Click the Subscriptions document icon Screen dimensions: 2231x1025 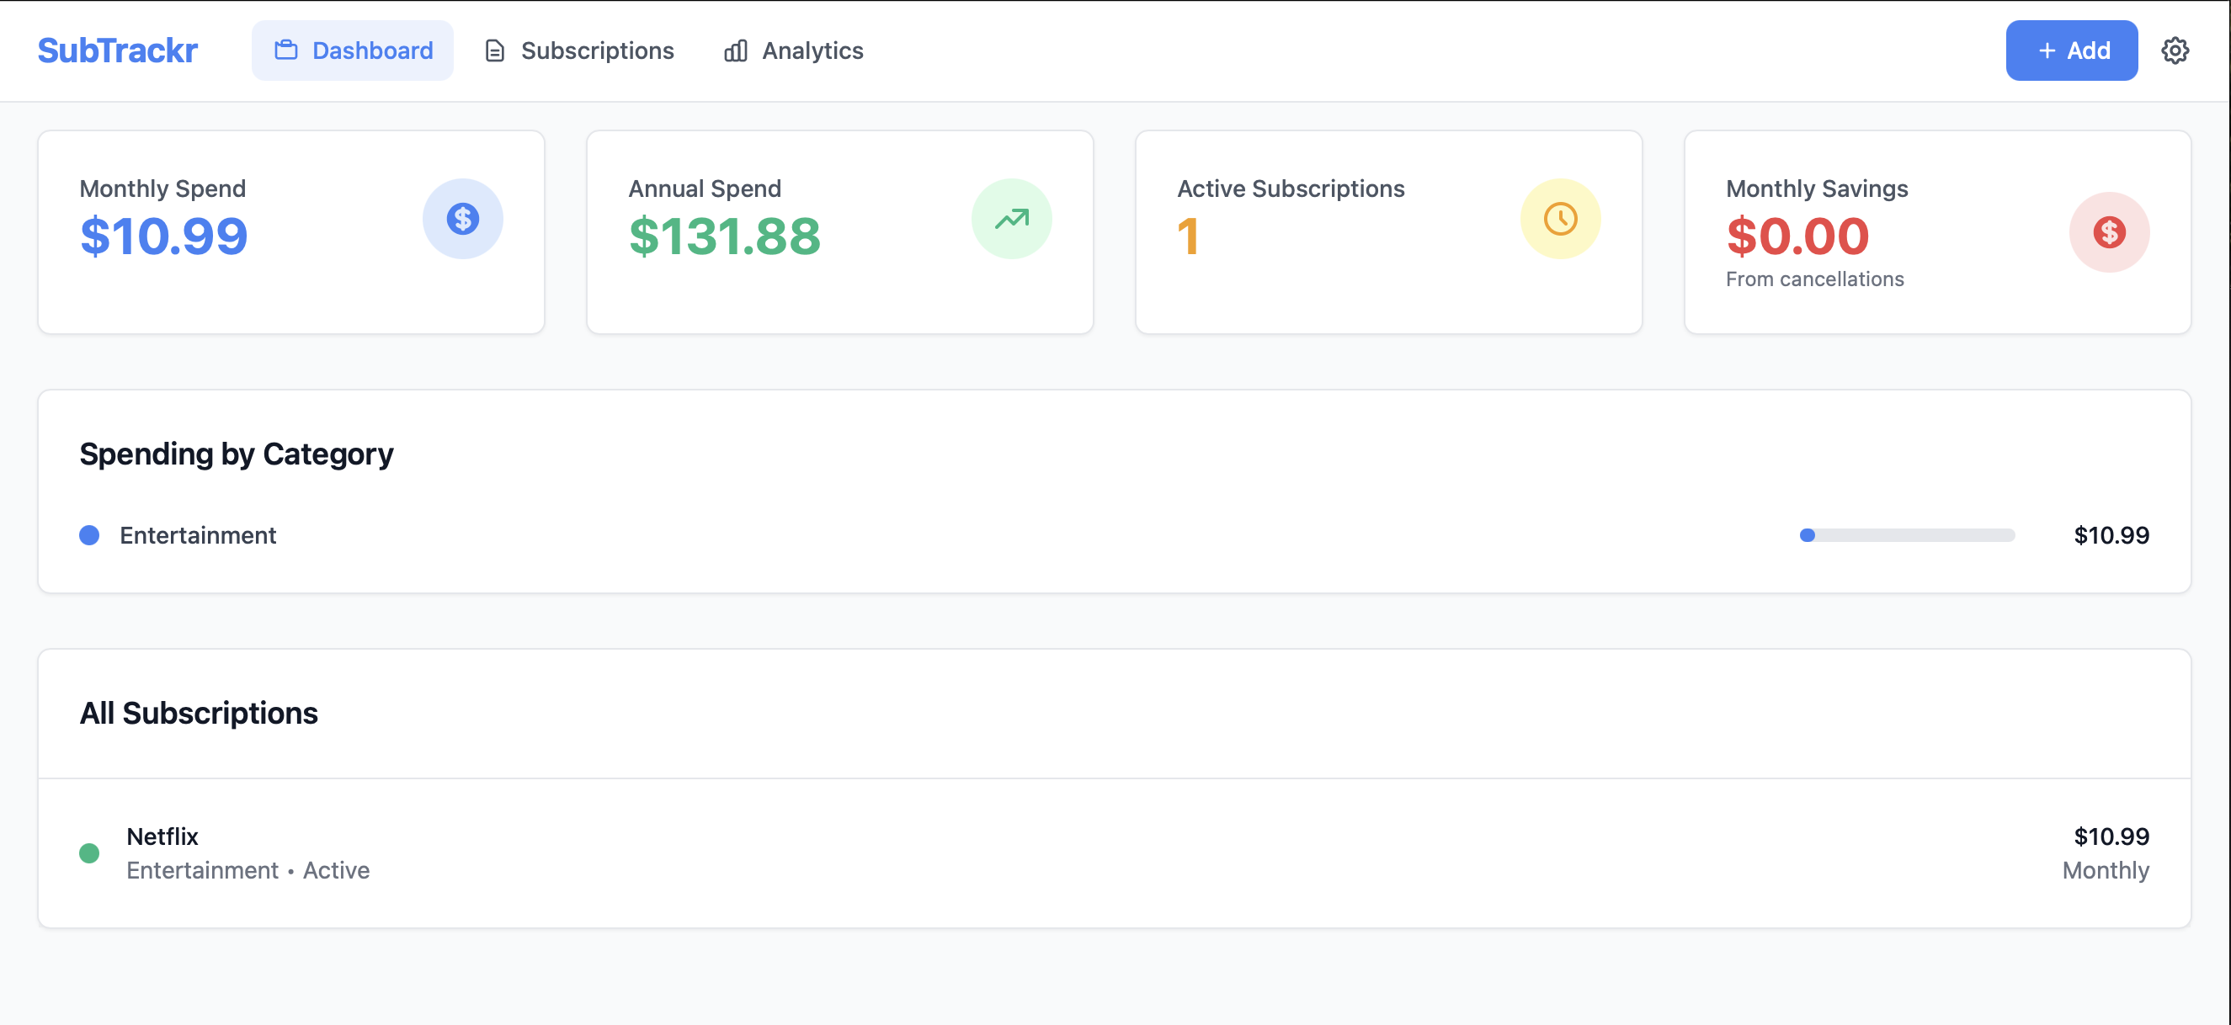point(493,50)
